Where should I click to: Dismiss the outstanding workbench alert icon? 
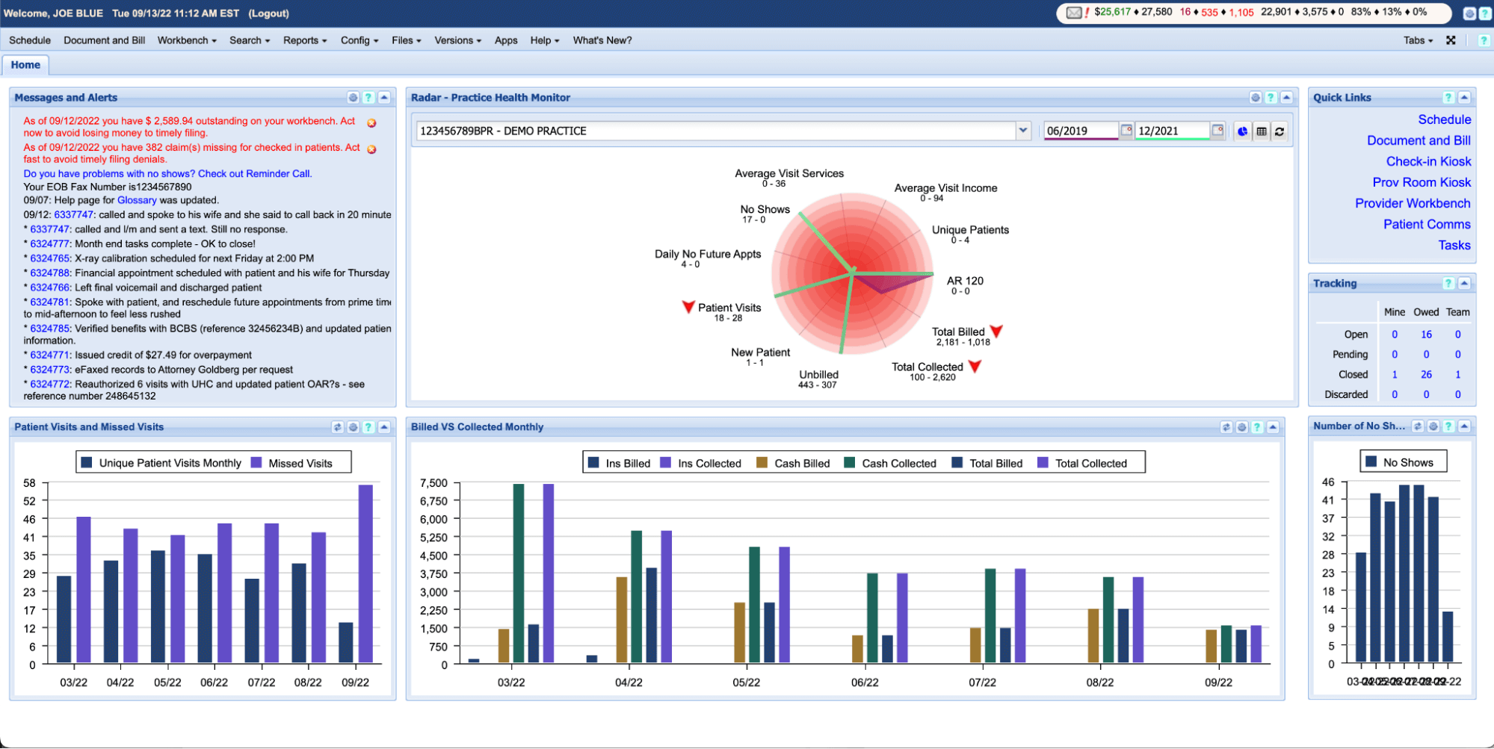tap(371, 122)
